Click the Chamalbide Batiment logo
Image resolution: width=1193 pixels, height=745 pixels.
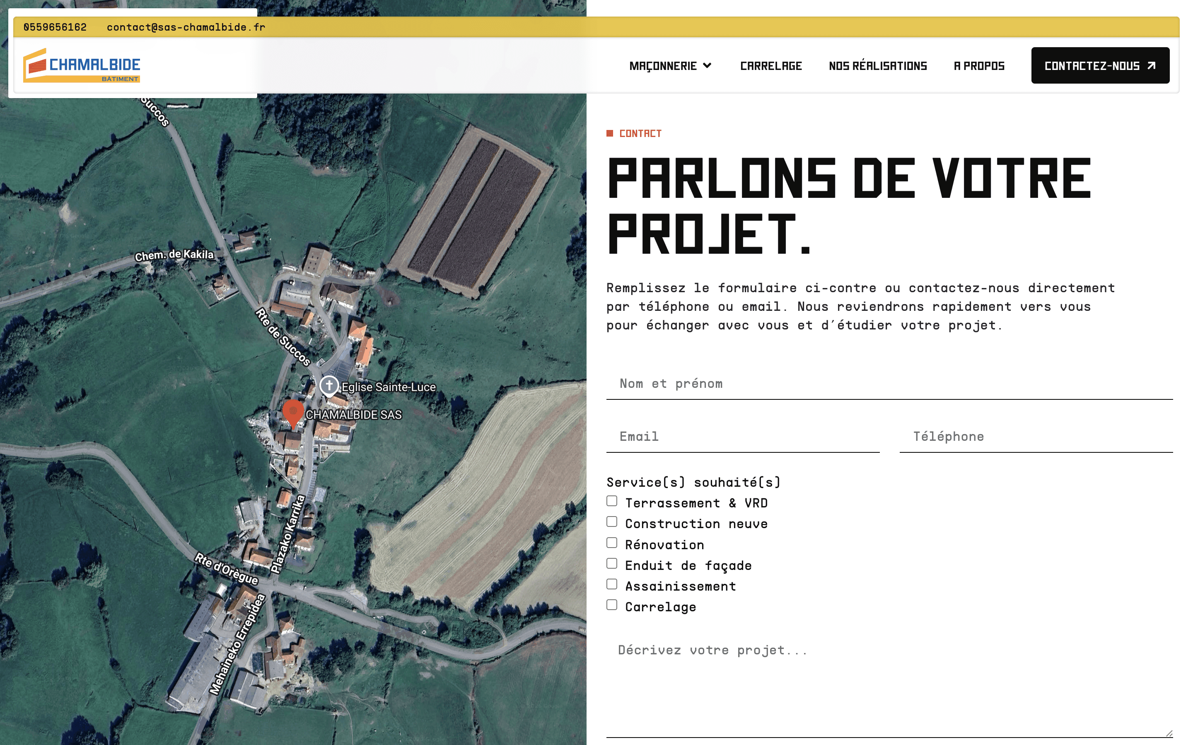pos(82,65)
